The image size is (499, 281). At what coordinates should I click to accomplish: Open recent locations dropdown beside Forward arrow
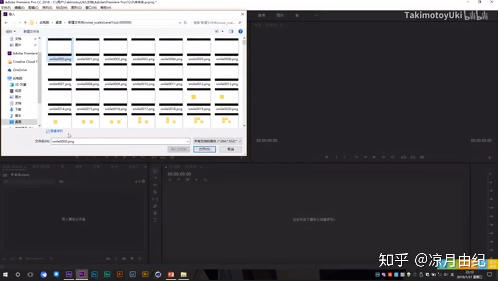point(20,22)
